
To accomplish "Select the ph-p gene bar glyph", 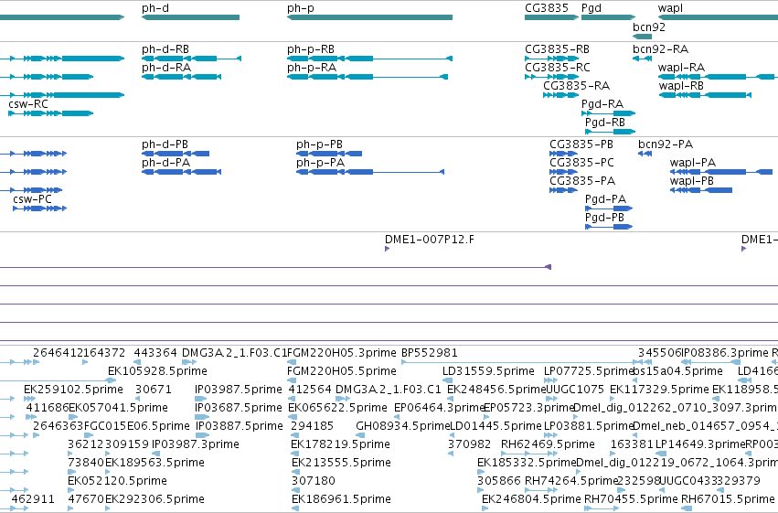I will (x=369, y=17).
